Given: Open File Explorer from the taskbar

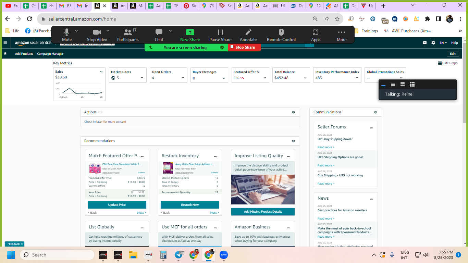Looking at the screenshot, I should 133,255.
